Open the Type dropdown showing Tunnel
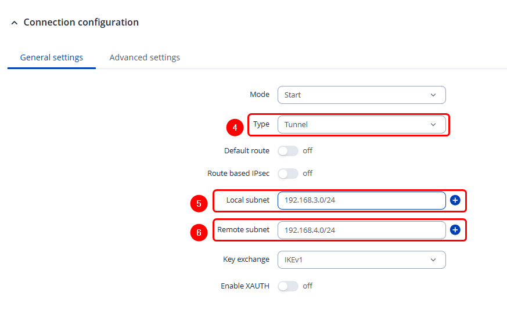507x310 pixels. (361, 124)
